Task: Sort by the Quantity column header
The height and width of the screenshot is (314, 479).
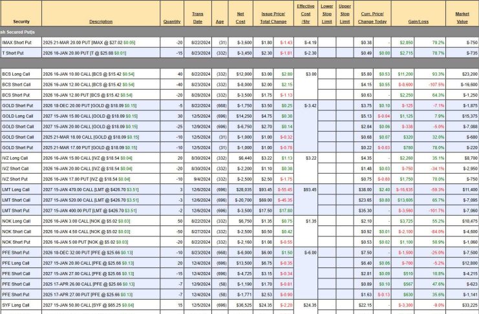Action: 172,21
